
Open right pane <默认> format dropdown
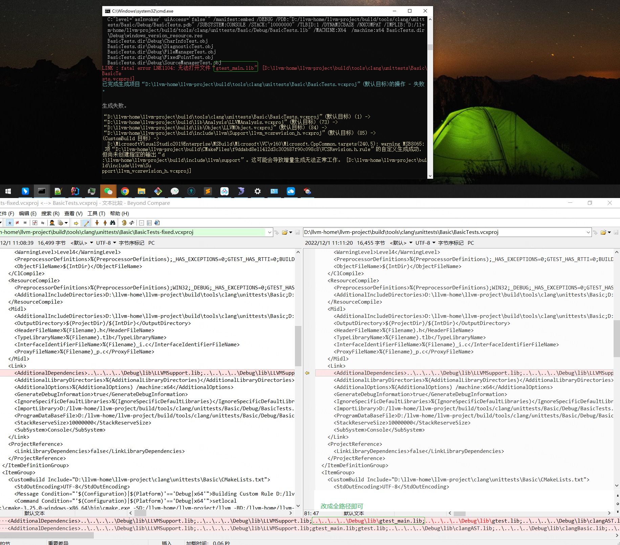(401, 243)
